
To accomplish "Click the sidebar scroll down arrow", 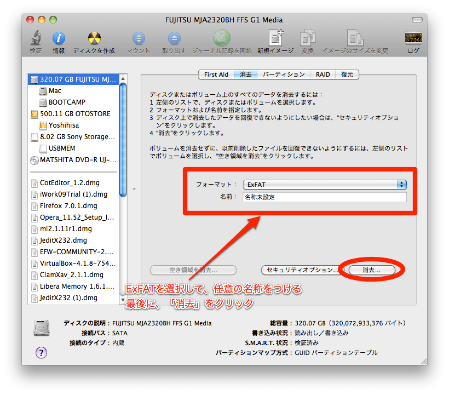I will 123,300.
